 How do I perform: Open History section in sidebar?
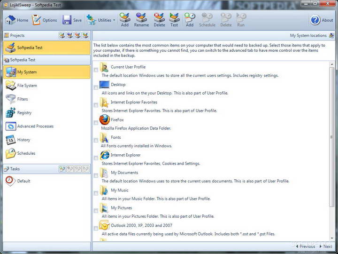[47, 140]
